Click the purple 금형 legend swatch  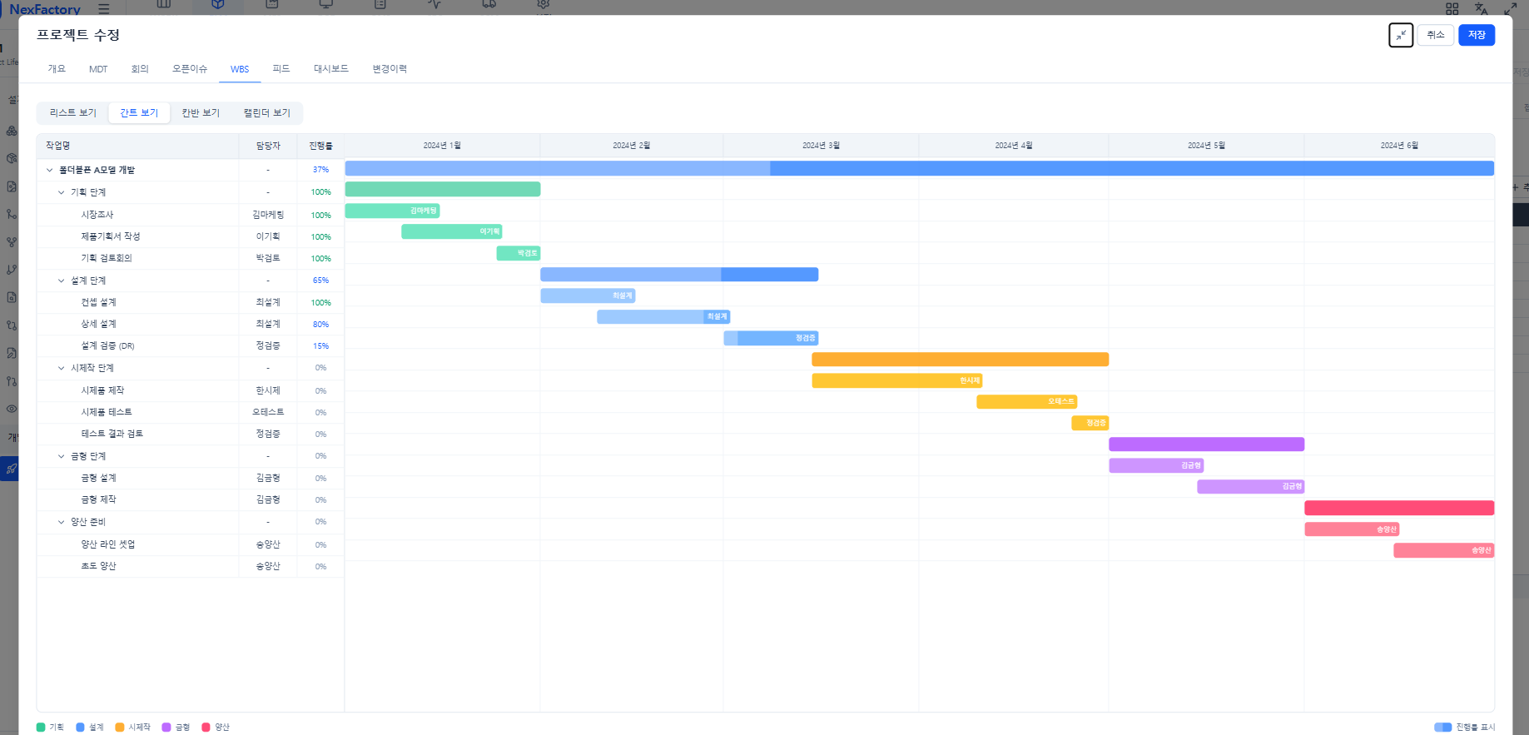pyautogui.click(x=166, y=728)
